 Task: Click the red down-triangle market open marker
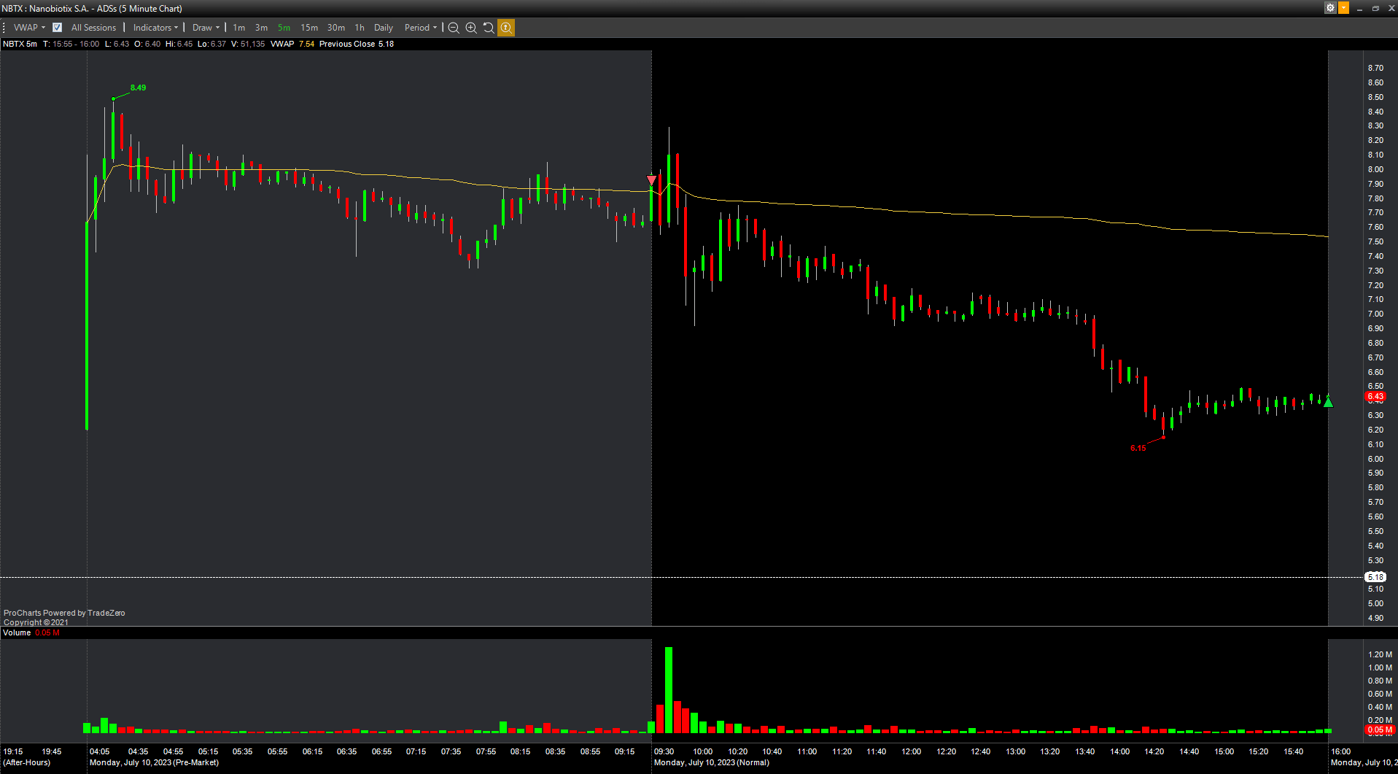(x=651, y=179)
